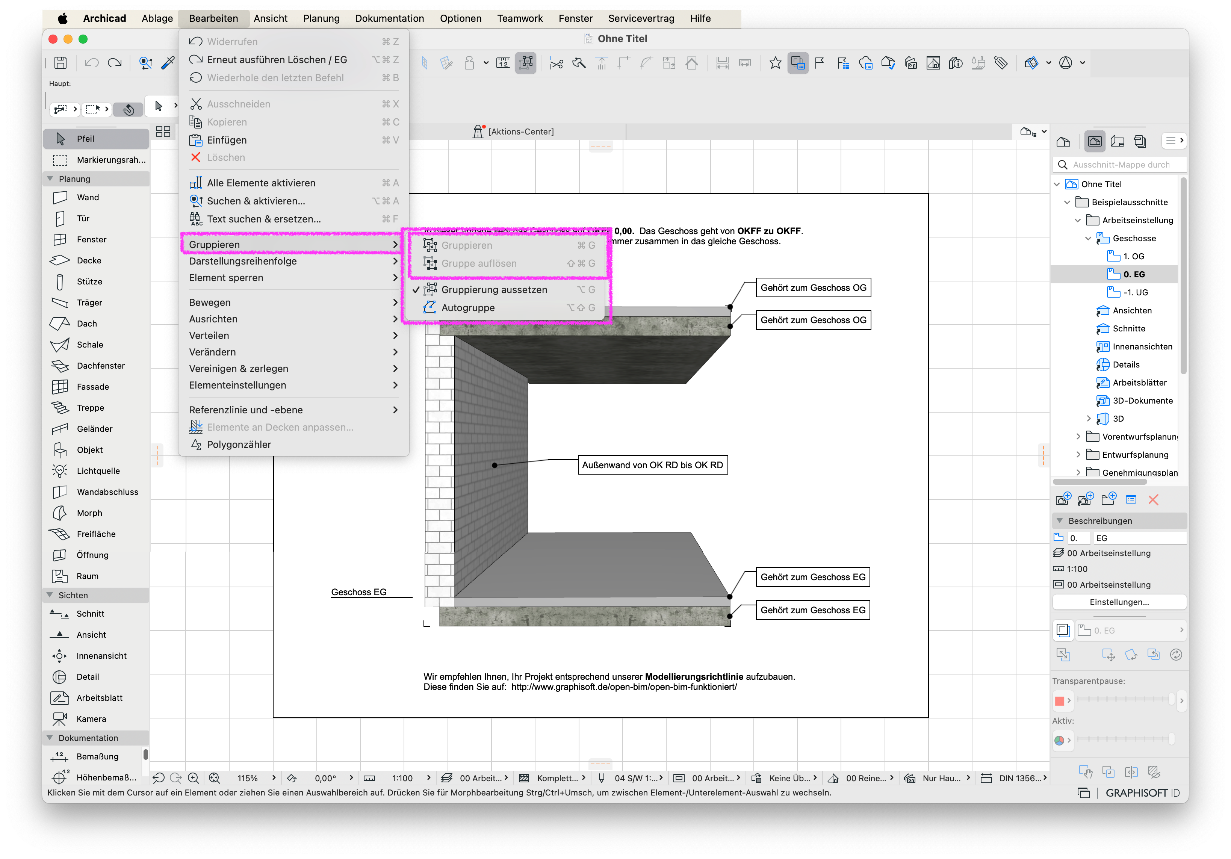Expand the Entwurfsplanung folder
The width and height of the screenshot is (1231, 859).
pos(1078,455)
